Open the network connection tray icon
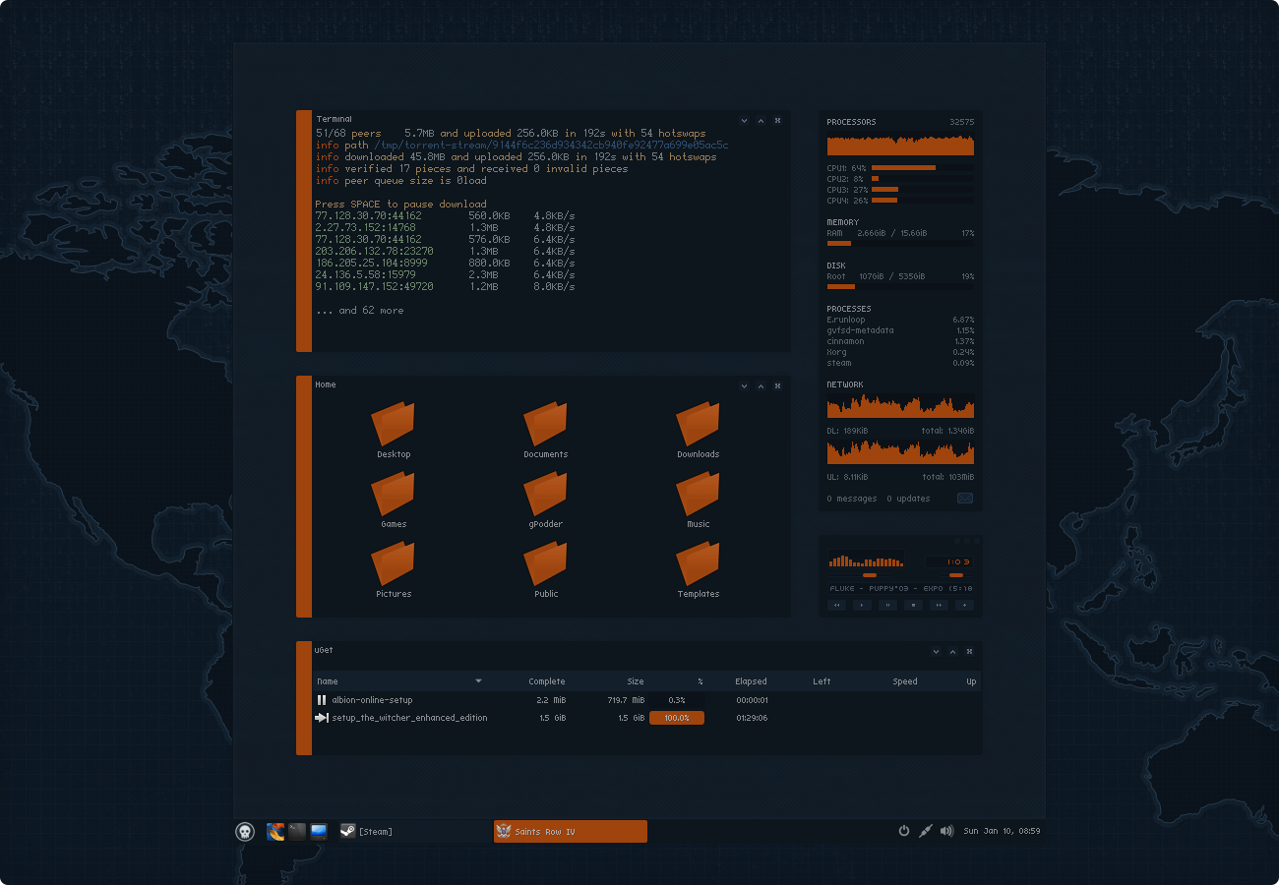 [925, 831]
